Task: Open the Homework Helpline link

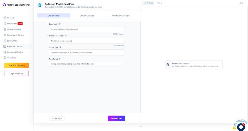Action: [x=15, y=52]
